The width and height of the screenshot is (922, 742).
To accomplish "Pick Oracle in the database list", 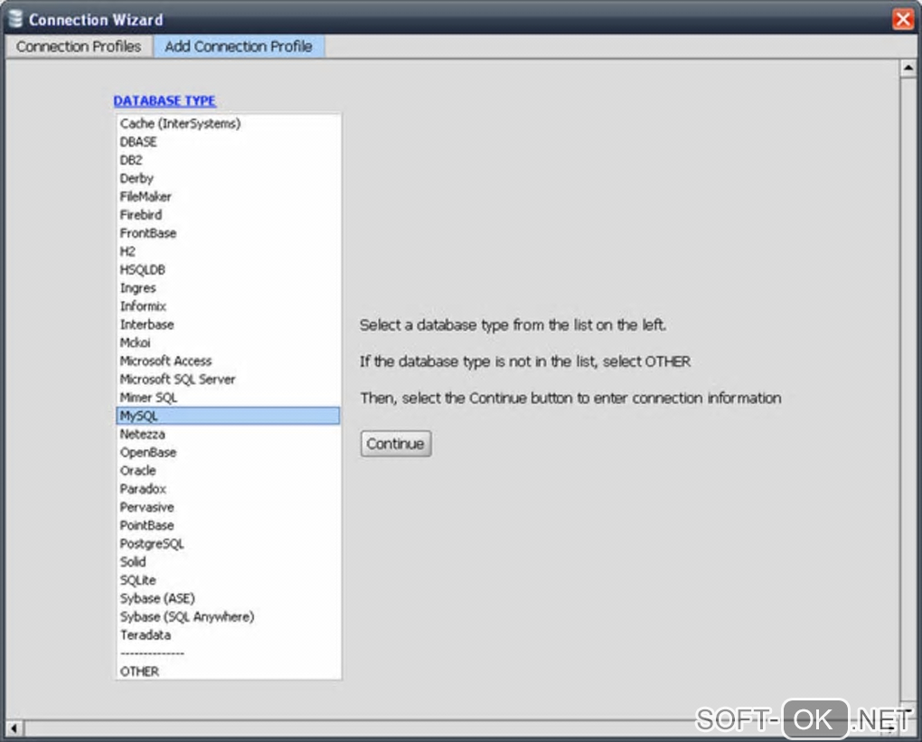I will pyautogui.click(x=228, y=470).
